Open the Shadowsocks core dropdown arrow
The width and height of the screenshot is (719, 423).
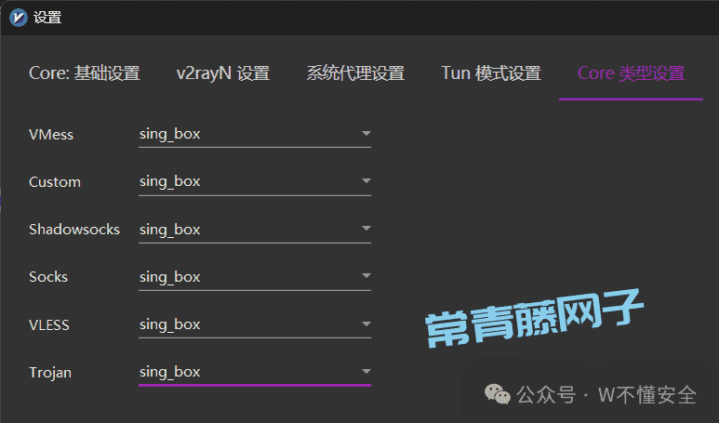tap(366, 228)
